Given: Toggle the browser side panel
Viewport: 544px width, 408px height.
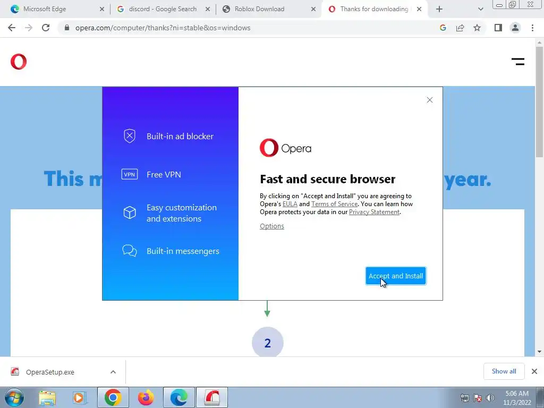Looking at the screenshot, I should pos(498,28).
